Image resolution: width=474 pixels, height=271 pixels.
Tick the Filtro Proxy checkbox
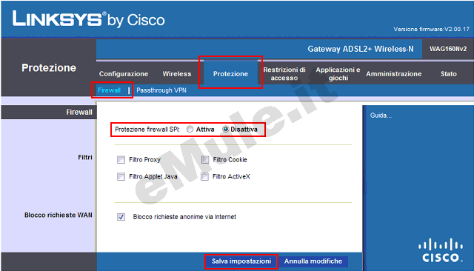121,159
